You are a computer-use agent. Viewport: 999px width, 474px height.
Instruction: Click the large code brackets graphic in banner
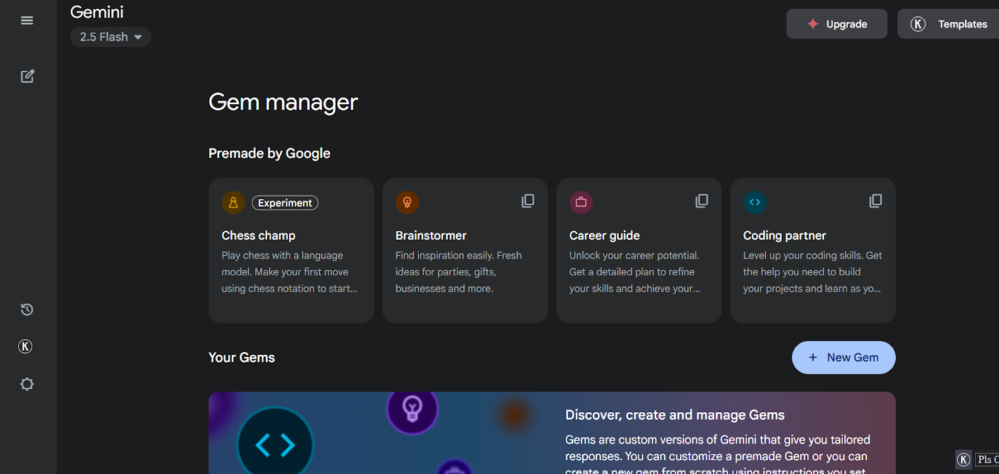(x=275, y=443)
